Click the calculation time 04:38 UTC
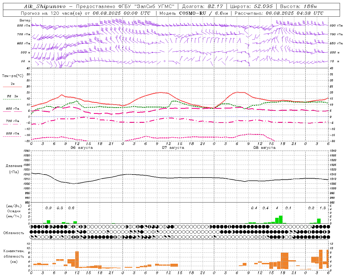Viewport: 344px width, 275px height. pyautogui.click(x=310, y=13)
